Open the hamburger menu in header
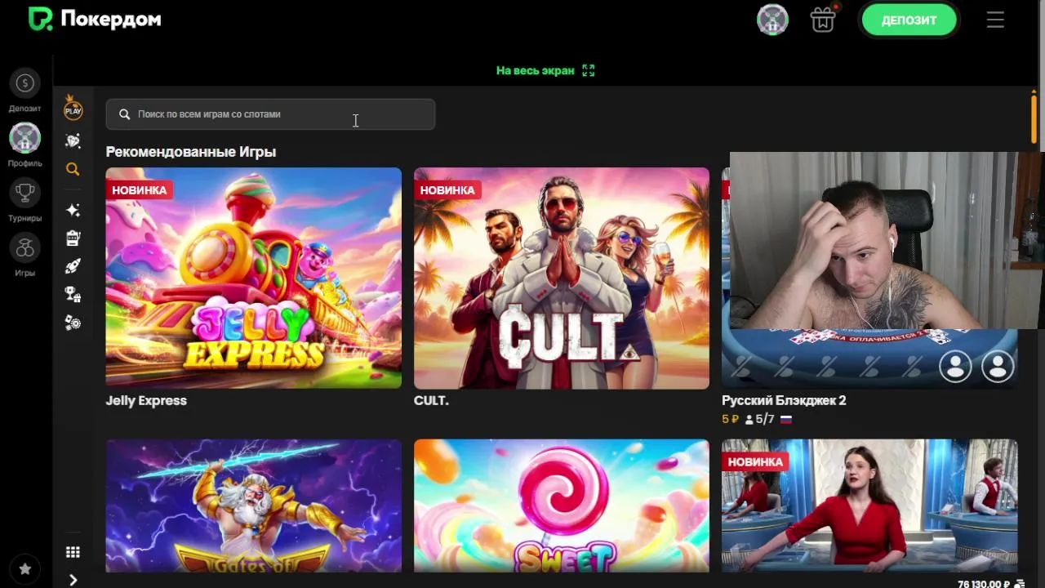 point(995,20)
